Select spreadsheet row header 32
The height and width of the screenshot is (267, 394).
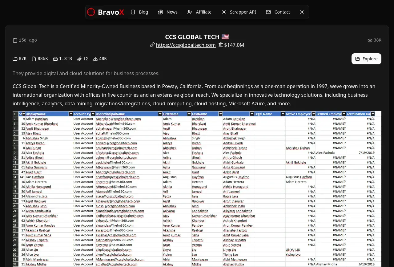tap(15, 264)
